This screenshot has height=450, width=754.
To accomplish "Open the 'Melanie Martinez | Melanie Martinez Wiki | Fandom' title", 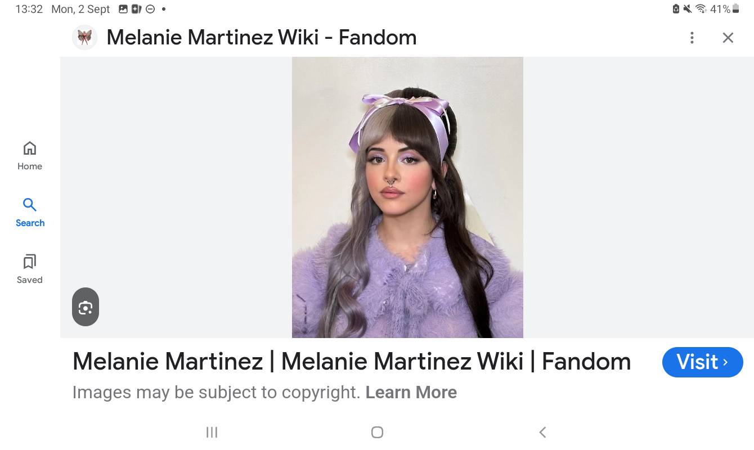I will [351, 362].
